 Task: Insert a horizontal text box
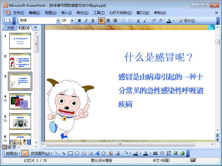click(x=84, y=153)
